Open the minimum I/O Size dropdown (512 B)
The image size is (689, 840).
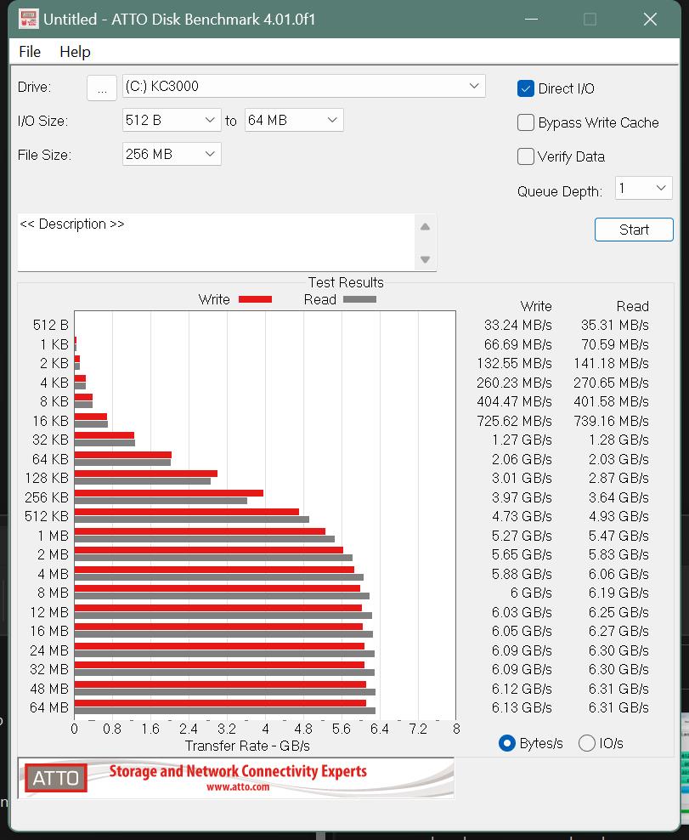172,121
